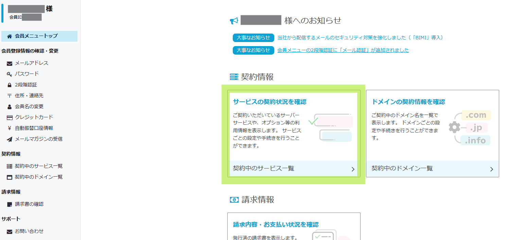Click chevron arrow in 契約中のドメイン一覧 card footer

(x=491, y=169)
